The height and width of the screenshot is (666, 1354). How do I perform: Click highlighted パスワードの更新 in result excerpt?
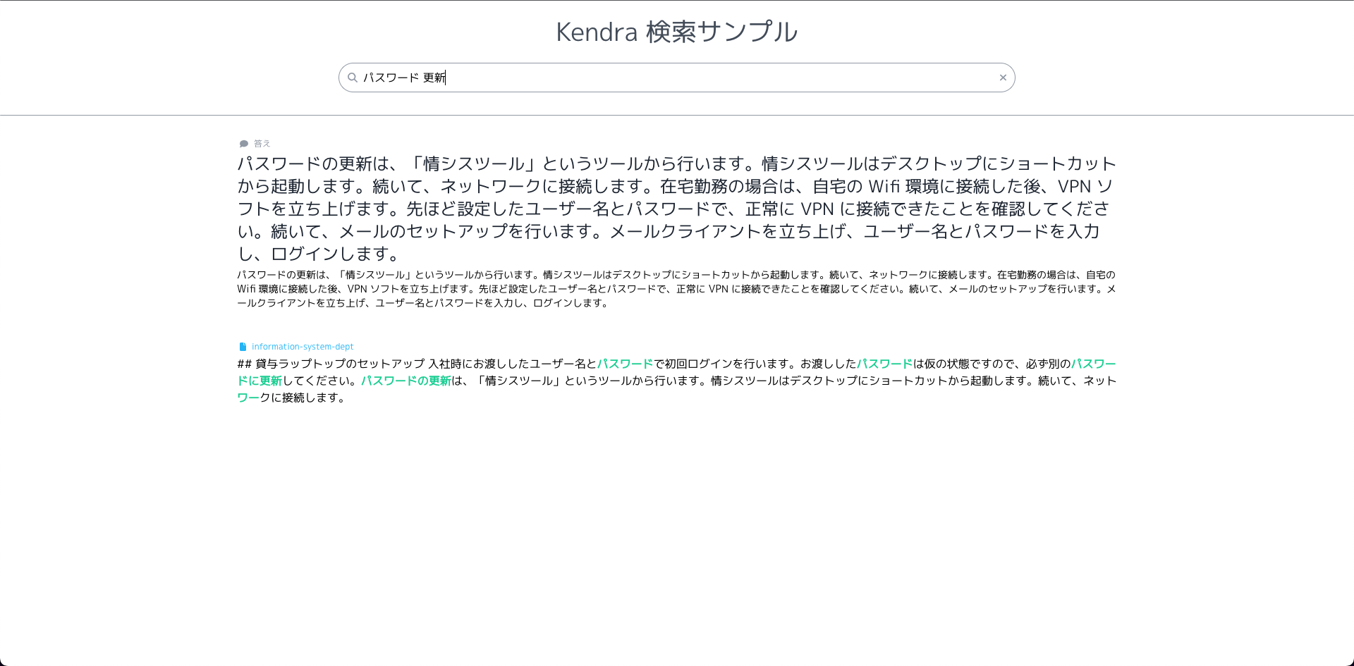tap(406, 381)
